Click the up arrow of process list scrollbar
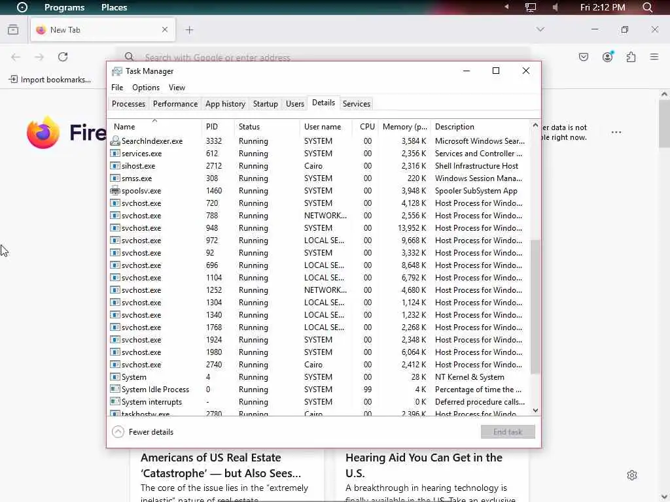670x502 pixels. click(535, 125)
